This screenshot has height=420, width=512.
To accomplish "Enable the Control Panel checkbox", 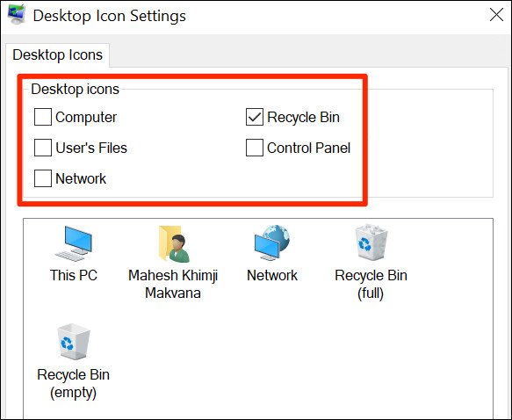I will click(x=255, y=148).
